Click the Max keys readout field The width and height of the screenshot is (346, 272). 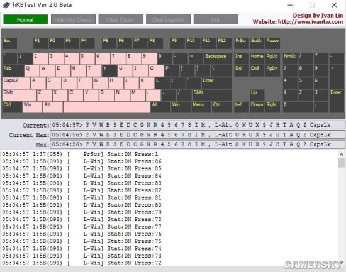(x=198, y=144)
